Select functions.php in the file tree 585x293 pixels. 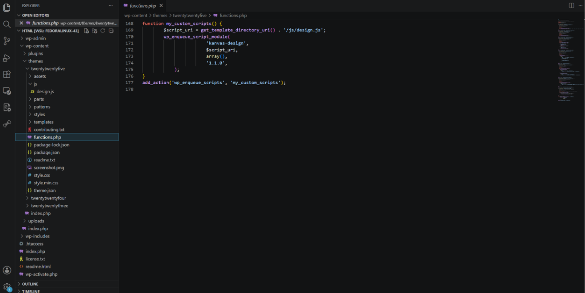click(x=67, y=137)
